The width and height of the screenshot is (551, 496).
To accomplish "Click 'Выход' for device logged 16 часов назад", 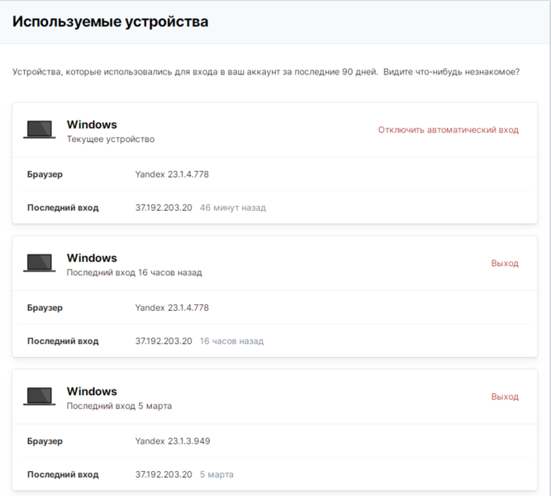I will pyautogui.click(x=505, y=263).
